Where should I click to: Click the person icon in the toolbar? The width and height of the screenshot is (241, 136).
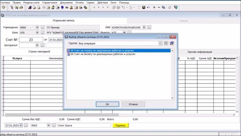coord(71,8)
